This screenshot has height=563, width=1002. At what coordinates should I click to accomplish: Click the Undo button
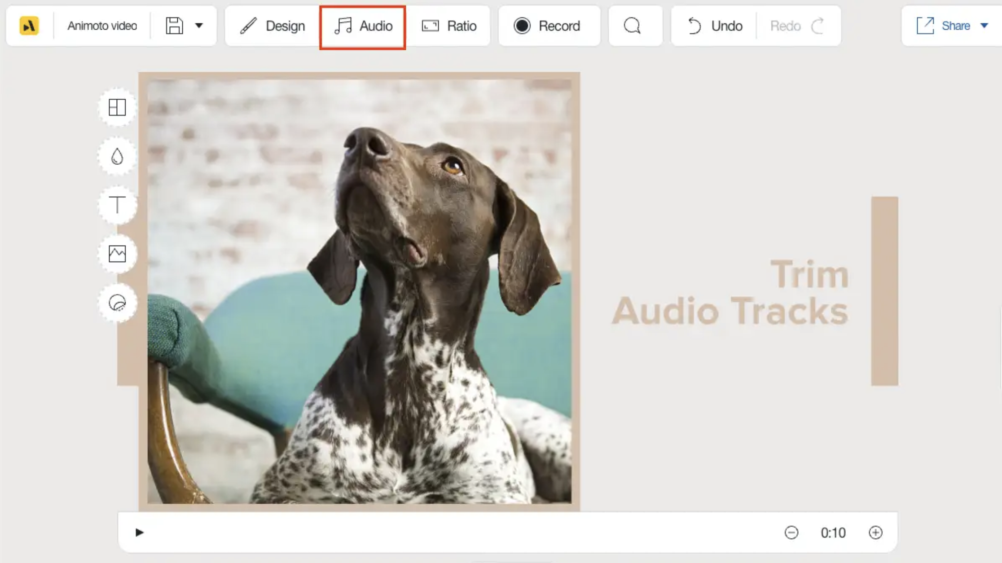(x=715, y=26)
